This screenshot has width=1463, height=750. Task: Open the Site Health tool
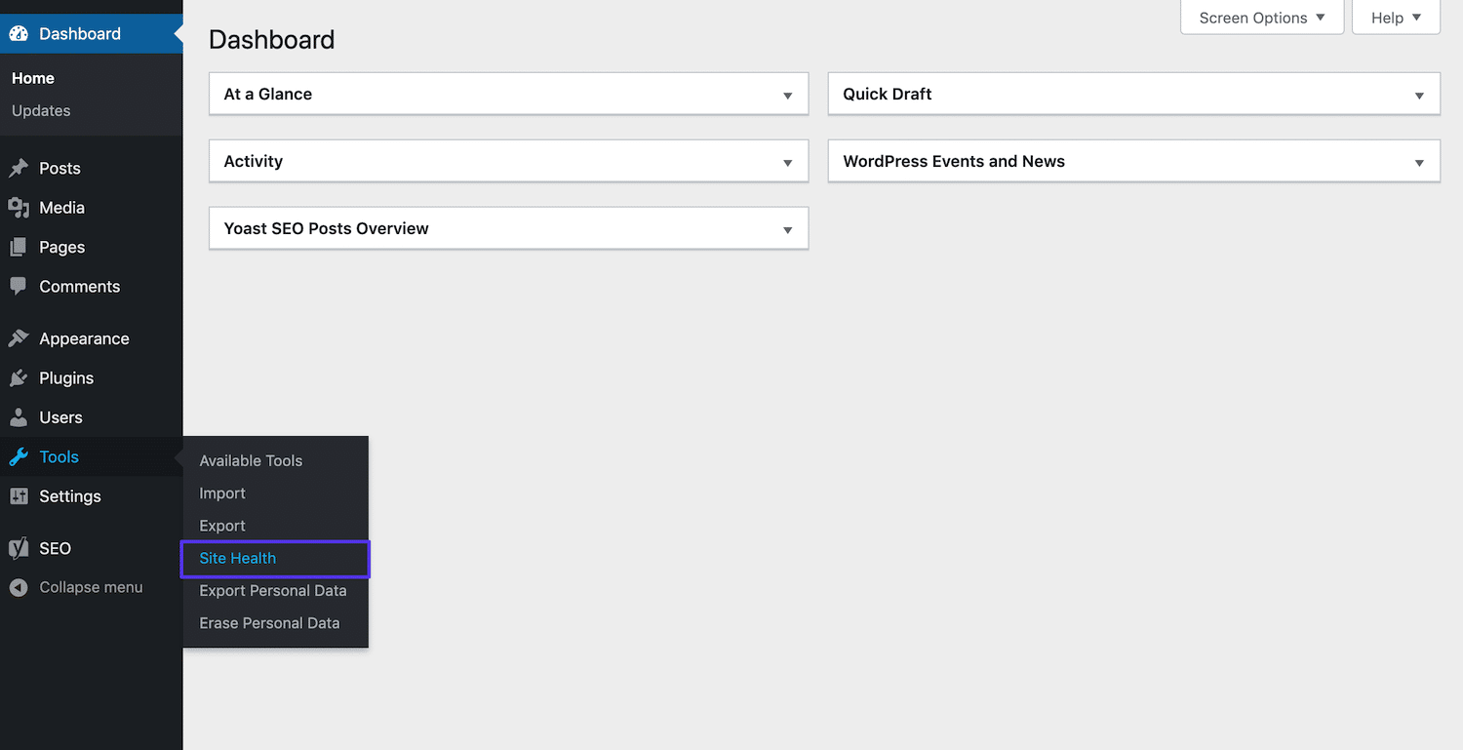[x=237, y=558]
